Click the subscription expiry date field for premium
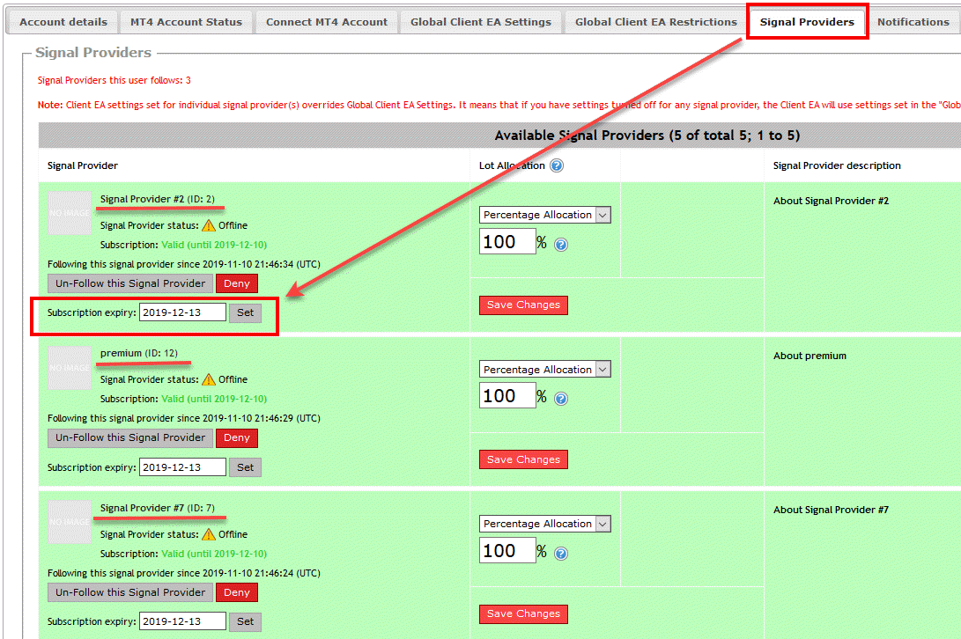 point(182,466)
